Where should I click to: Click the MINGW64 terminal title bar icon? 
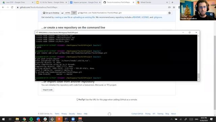point(37,33)
